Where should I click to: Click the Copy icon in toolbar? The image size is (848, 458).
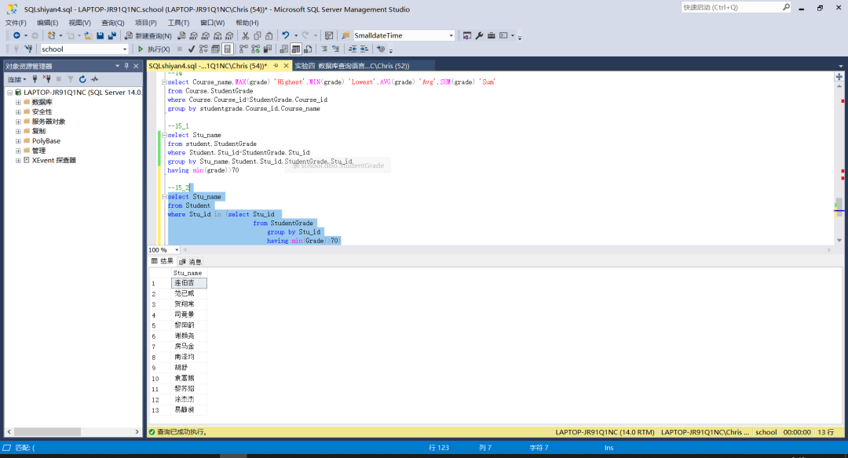[x=258, y=35]
